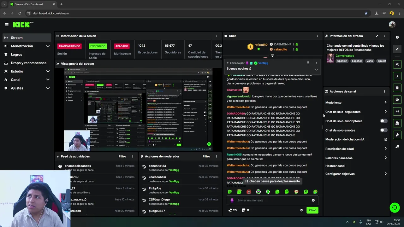Unpin the pinned chat message
Screen dimensions: 404x227
pos(308,63)
